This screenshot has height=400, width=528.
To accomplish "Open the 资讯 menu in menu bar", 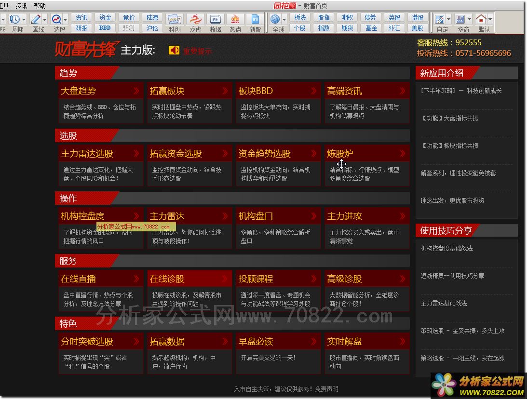I will 21,6.
